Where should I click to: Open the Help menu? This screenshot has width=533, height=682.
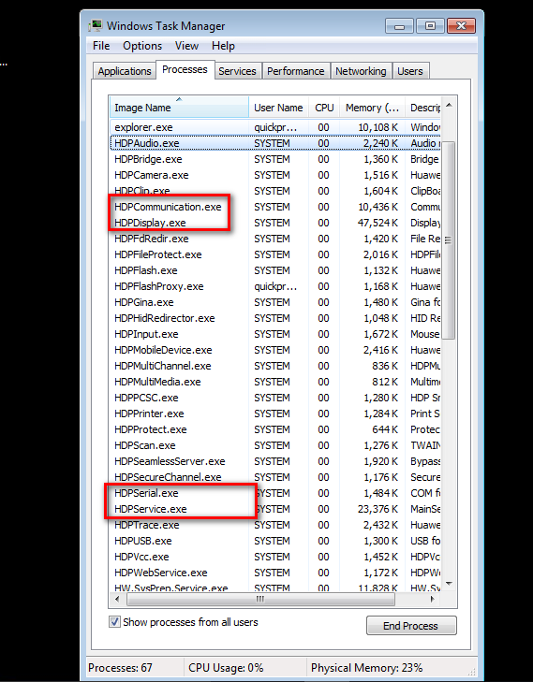click(x=223, y=46)
